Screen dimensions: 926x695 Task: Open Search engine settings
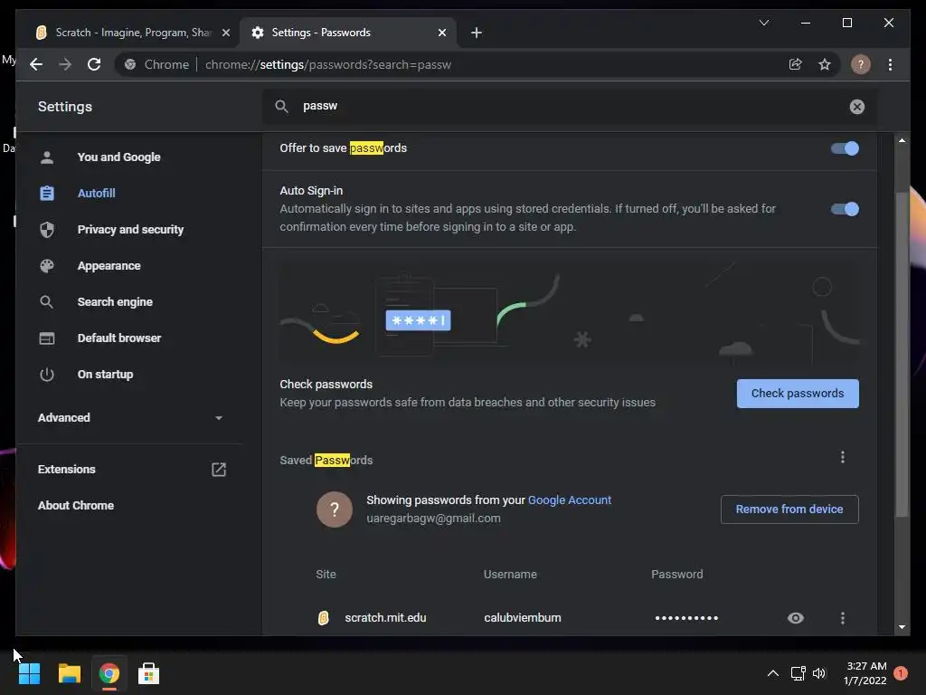coord(115,302)
